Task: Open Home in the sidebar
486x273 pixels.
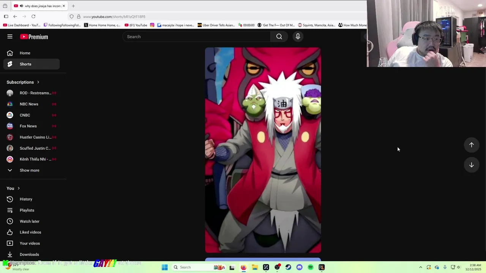Action: click(x=32, y=53)
